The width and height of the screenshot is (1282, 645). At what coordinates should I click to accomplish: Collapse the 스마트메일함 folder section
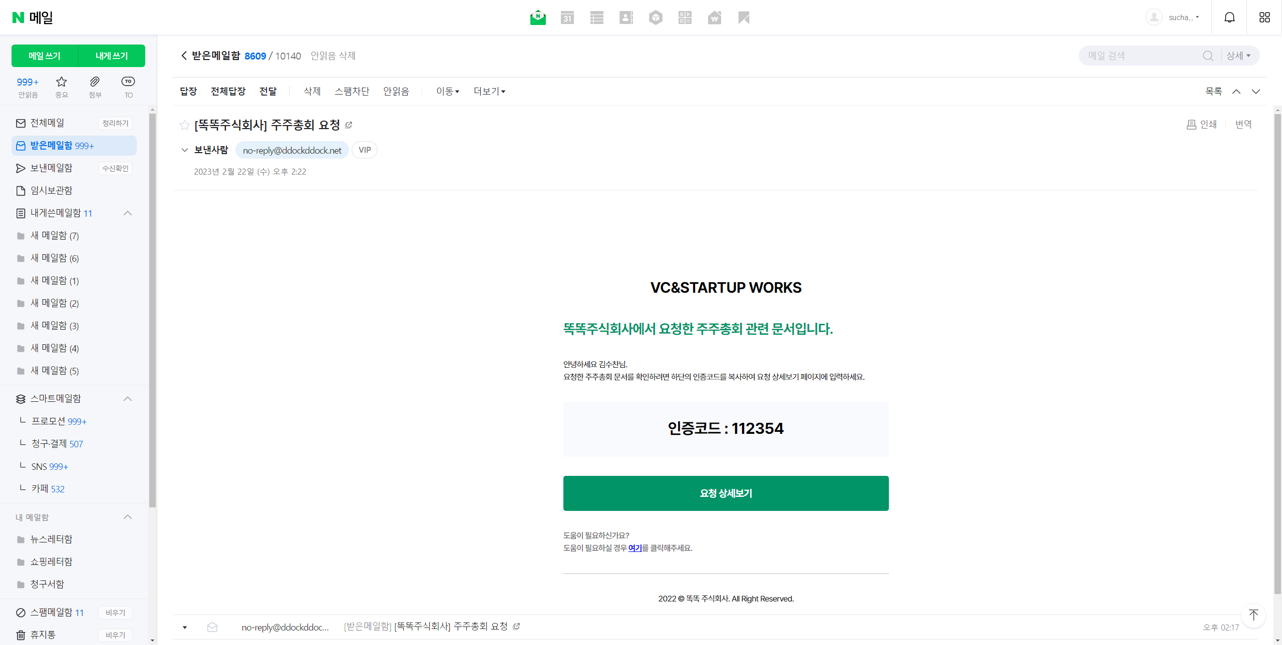128,399
